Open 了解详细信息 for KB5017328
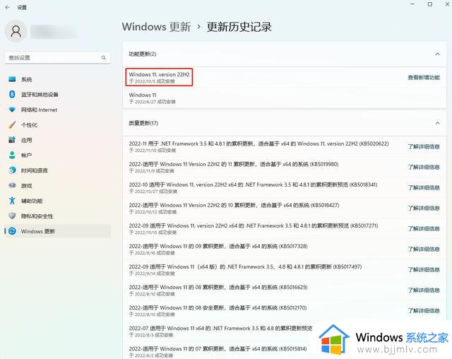The height and width of the screenshot is (359, 452). click(x=424, y=249)
